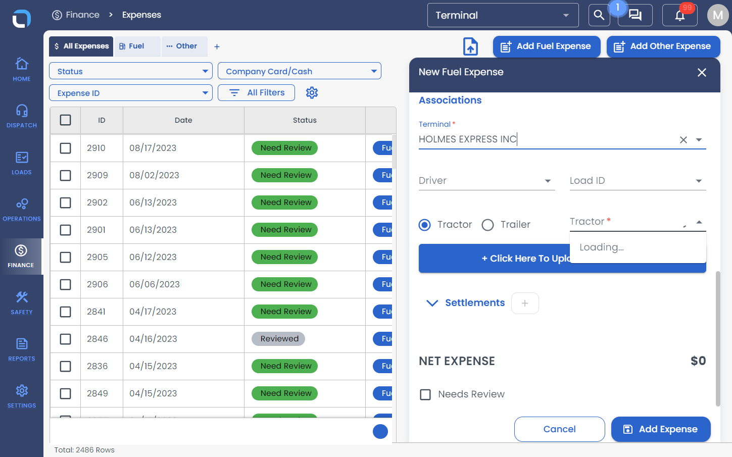Open the chat messages icon
Image resolution: width=732 pixels, height=457 pixels.
coord(635,15)
